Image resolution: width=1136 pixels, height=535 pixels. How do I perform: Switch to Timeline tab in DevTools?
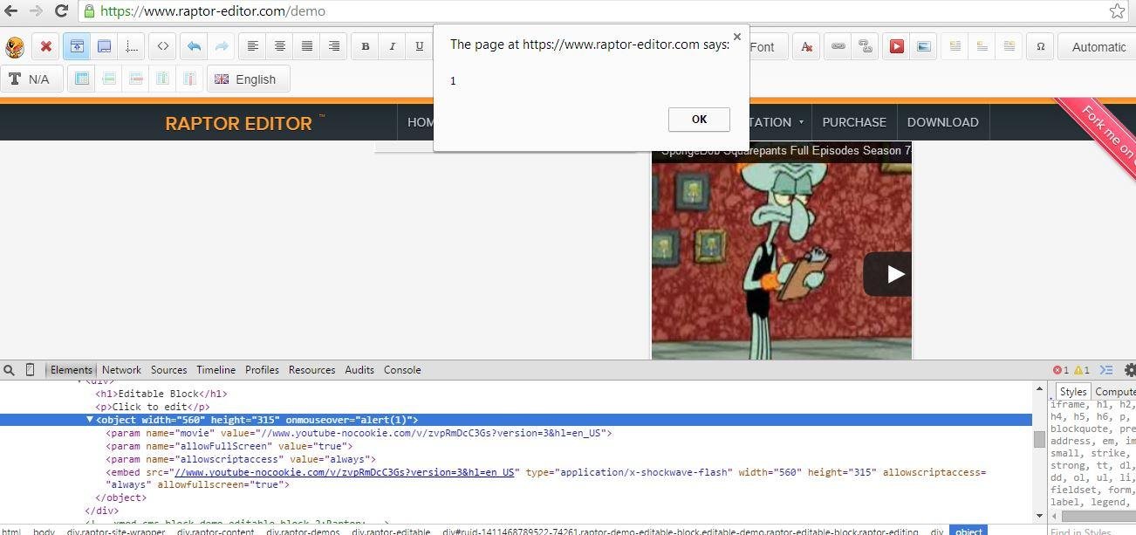point(216,370)
